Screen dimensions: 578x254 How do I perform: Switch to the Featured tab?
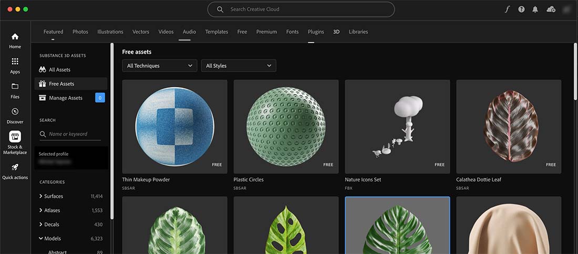53,32
